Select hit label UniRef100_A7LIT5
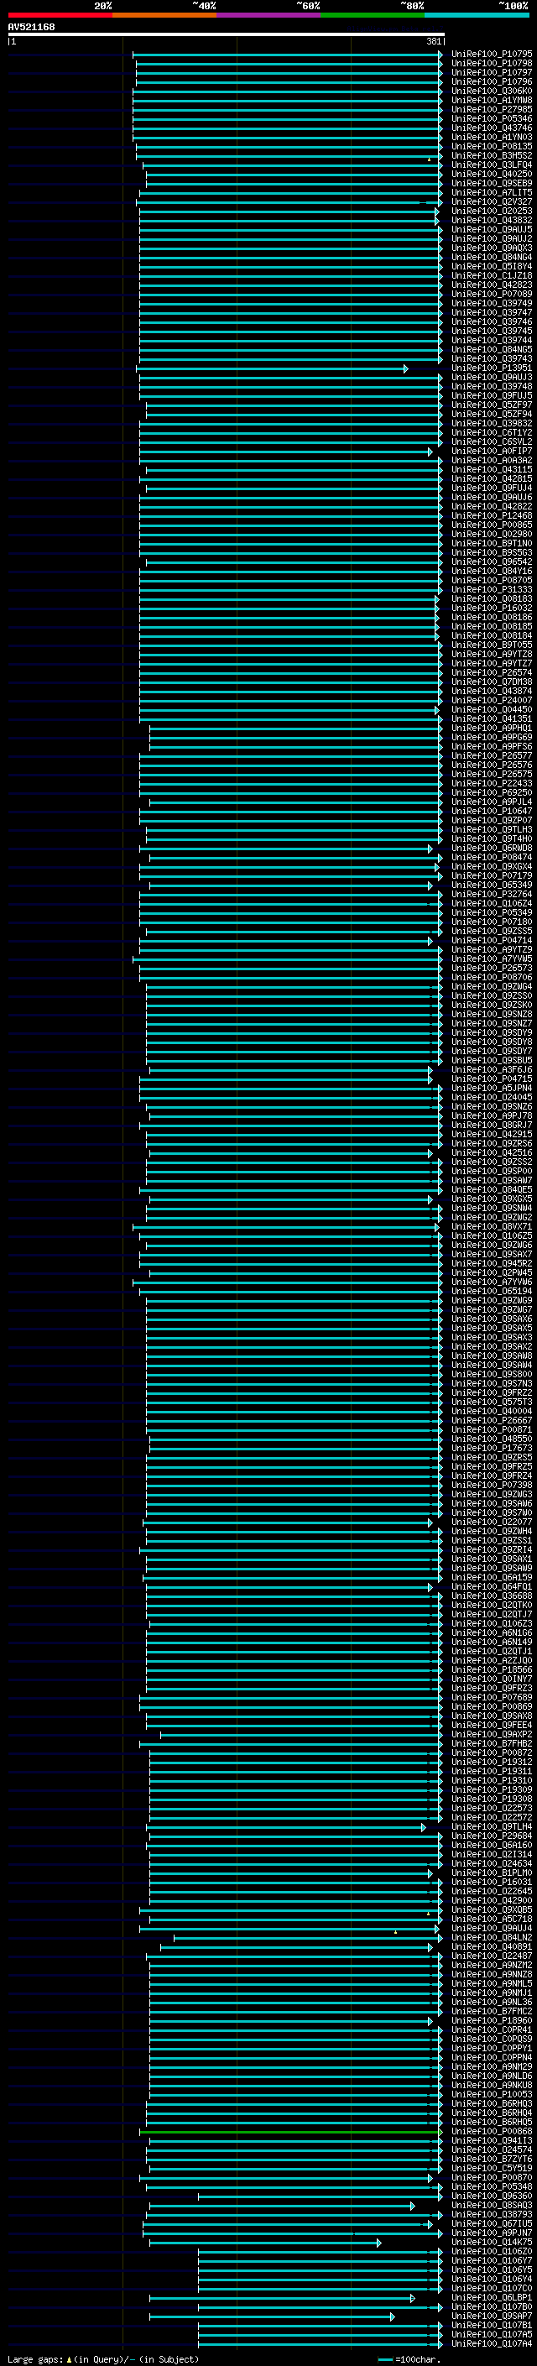 coord(491,192)
